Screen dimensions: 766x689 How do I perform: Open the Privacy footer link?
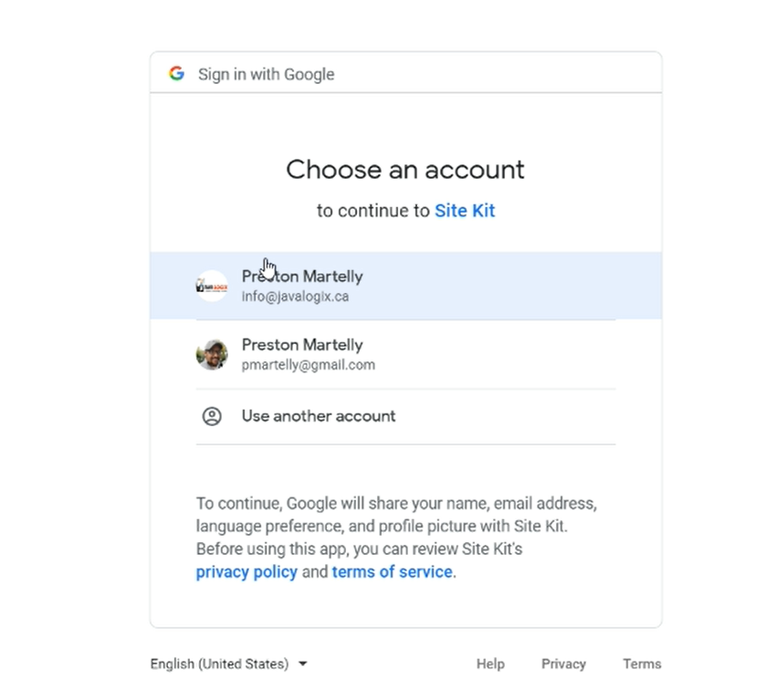(x=563, y=663)
